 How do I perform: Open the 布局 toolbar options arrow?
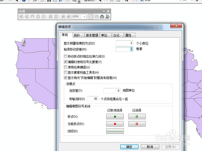[x=104, y=11]
